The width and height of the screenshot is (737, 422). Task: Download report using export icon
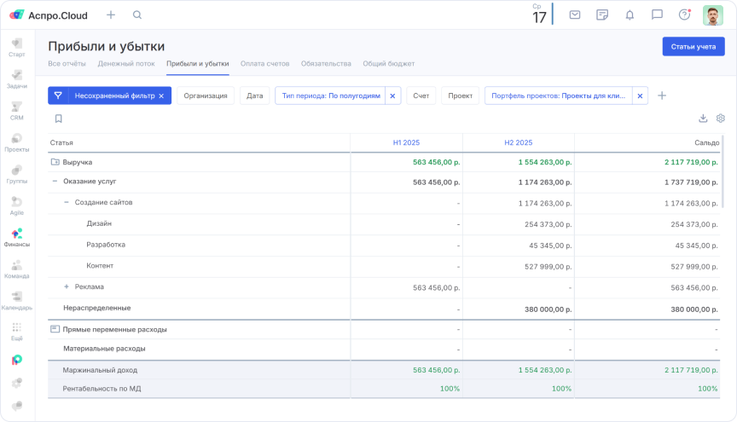coord(703,119)
